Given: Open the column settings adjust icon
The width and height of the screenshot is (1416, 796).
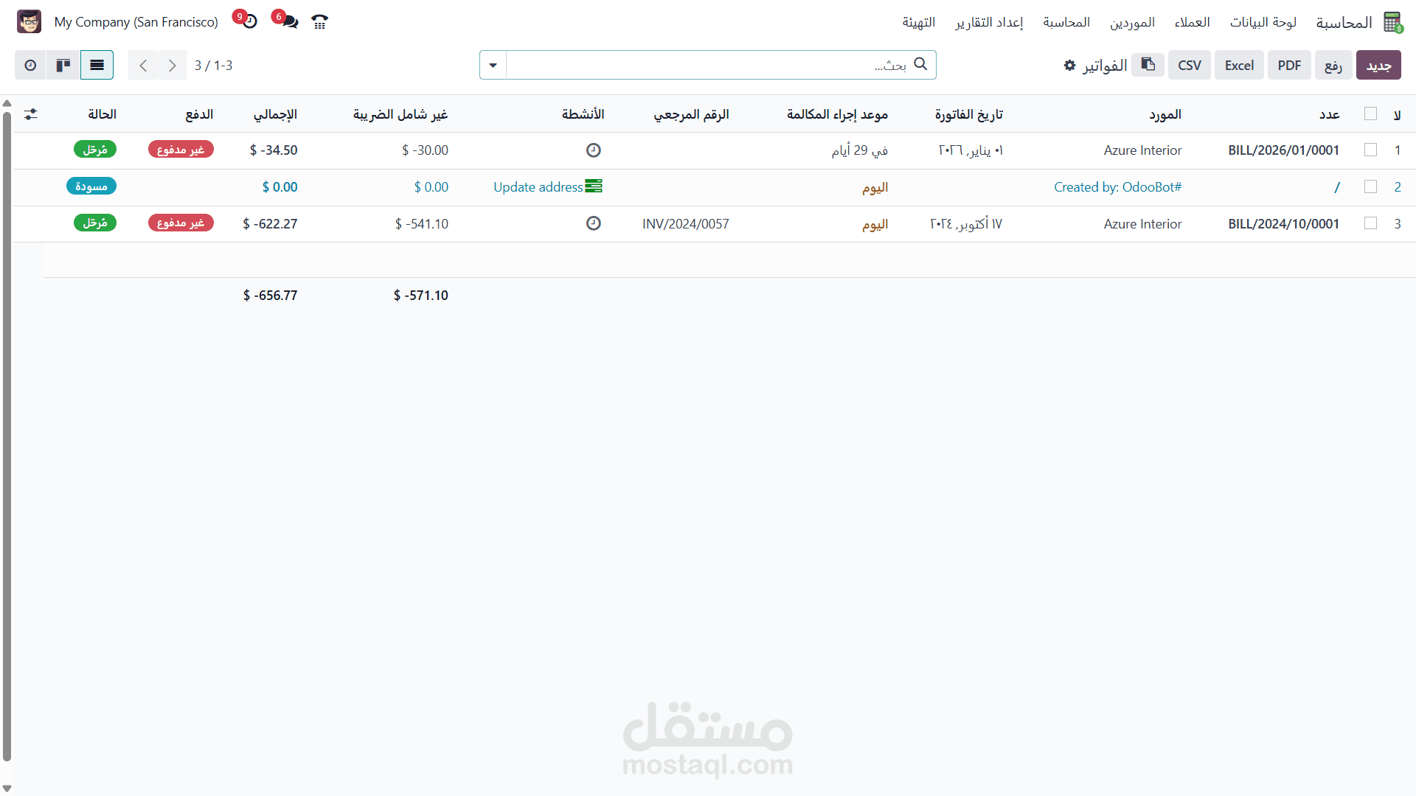Looking at the screenshot, I should (30, 114).
